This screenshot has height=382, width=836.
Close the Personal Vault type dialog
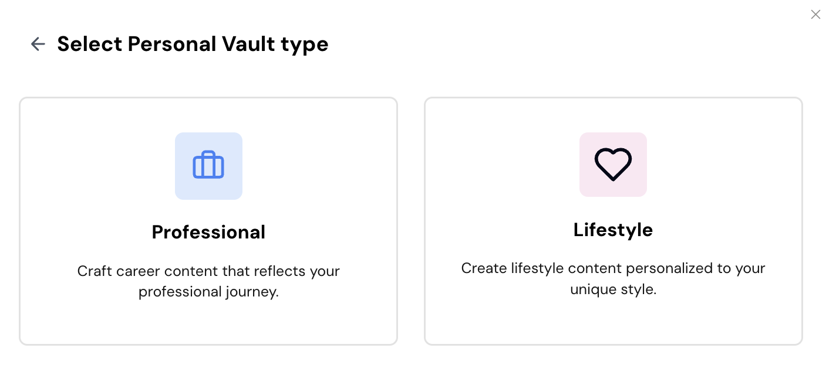[815, 15]
